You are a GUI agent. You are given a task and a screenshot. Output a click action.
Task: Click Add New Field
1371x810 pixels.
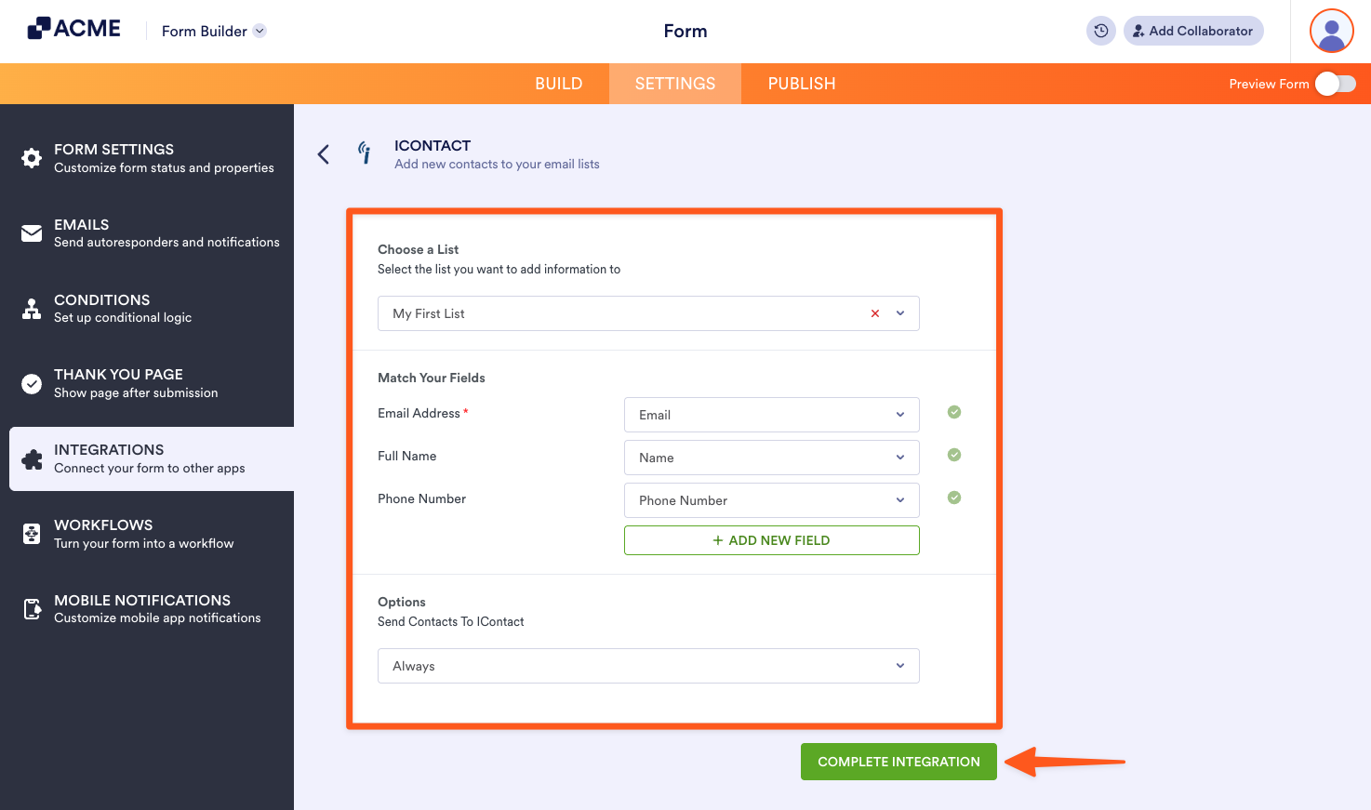(x=771, y=540)
